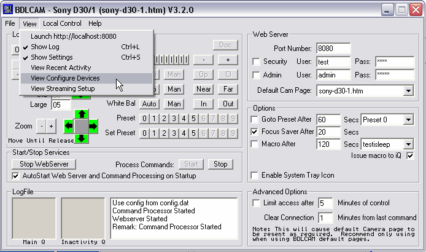The image size is (426, 252).
Task: Click the green left arrow pan button
Action: click(69, 126)
